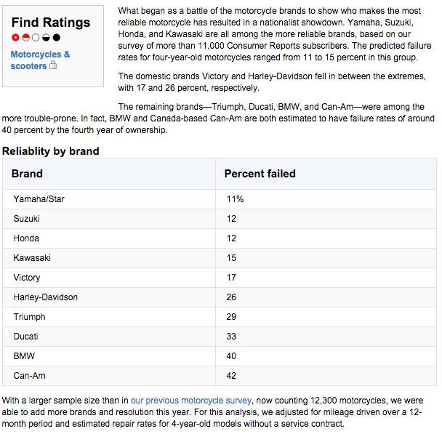Click the half-red very good rating circle
442x434 pixels.
[x=26, y=38]
